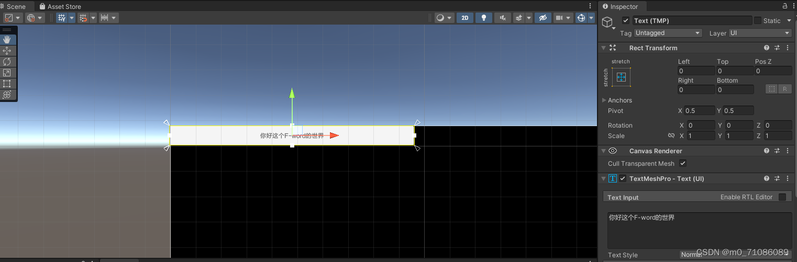Toggle hidden objects scene visibility icon
The image size is (797, 262).
543,18
